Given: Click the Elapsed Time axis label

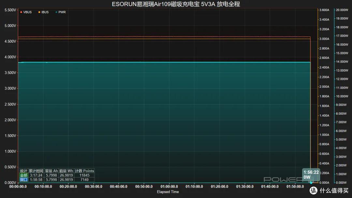Looking at the screenshot, I should pos(168,192).
